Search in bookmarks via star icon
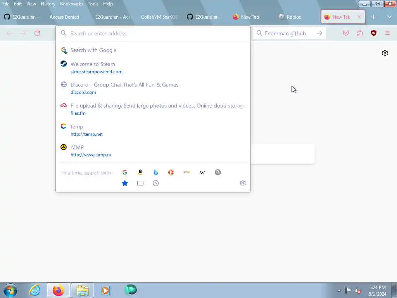Image resolution: width=397 pixels, height=298 pixels. point(125,183)
